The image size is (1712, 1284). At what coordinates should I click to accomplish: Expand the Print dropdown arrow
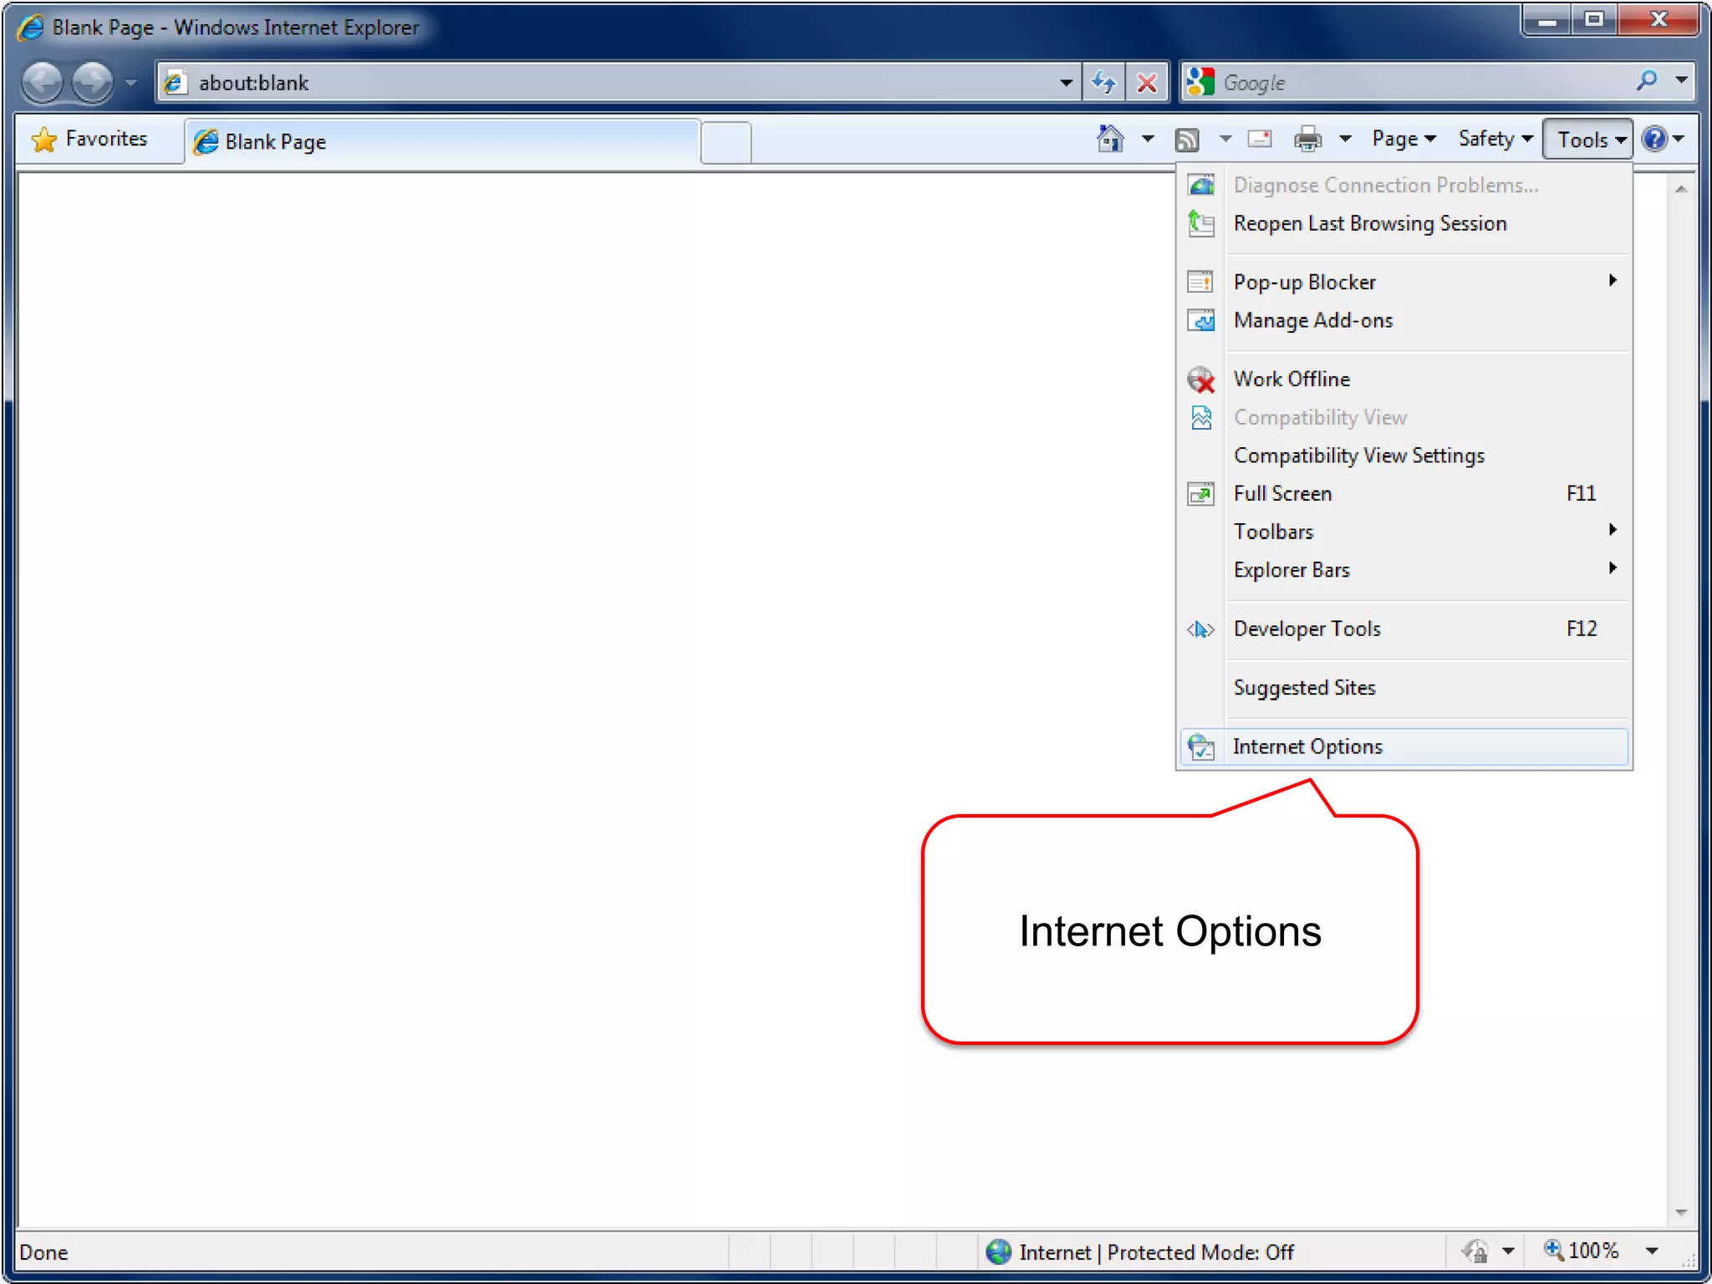coord(1345,139)
